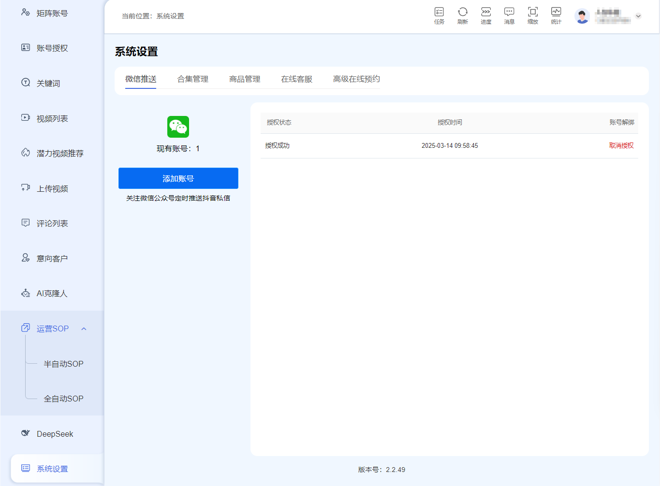Click the 授权状态 column header
This screenshot has width=660, height=486.
[x=279, y=122]
